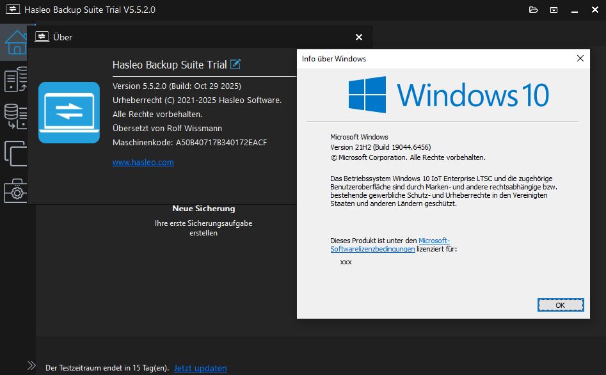Click OK in Info über Windows dialog
606x375 pixels.
tap(561, 305)
